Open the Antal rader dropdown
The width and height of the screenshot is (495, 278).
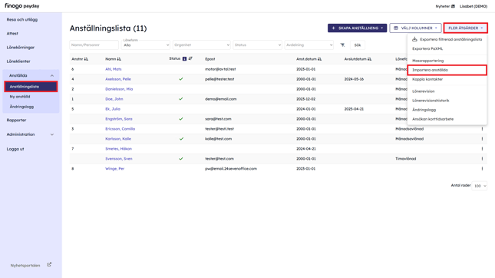479,186
